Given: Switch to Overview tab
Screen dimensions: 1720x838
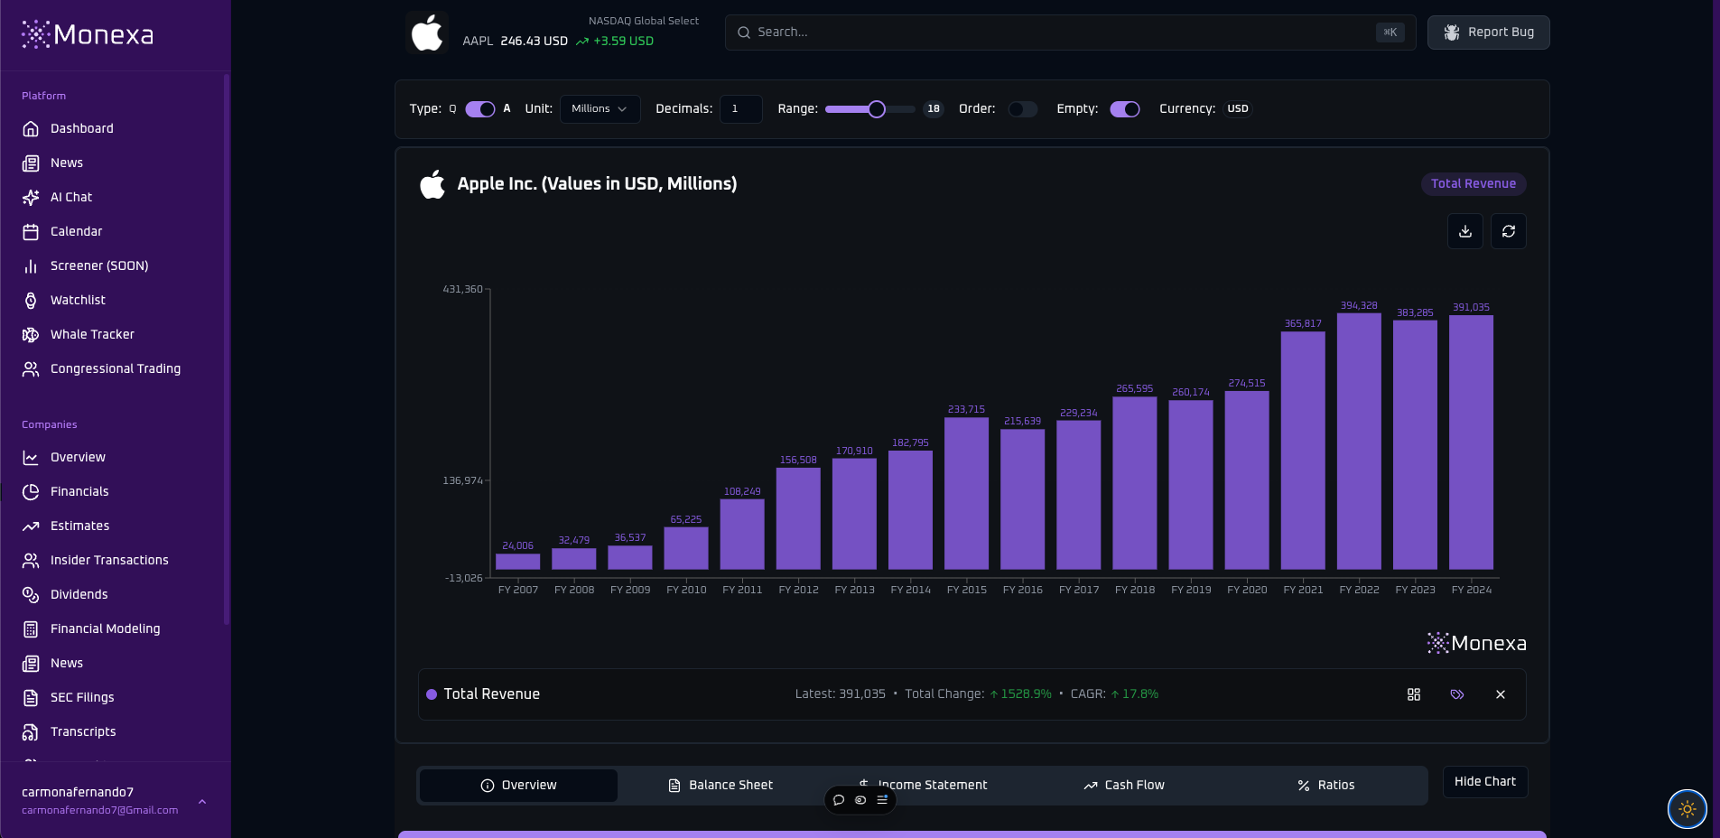Looking at the screenshot, I should pyautogui.click(x=518, y=786).
